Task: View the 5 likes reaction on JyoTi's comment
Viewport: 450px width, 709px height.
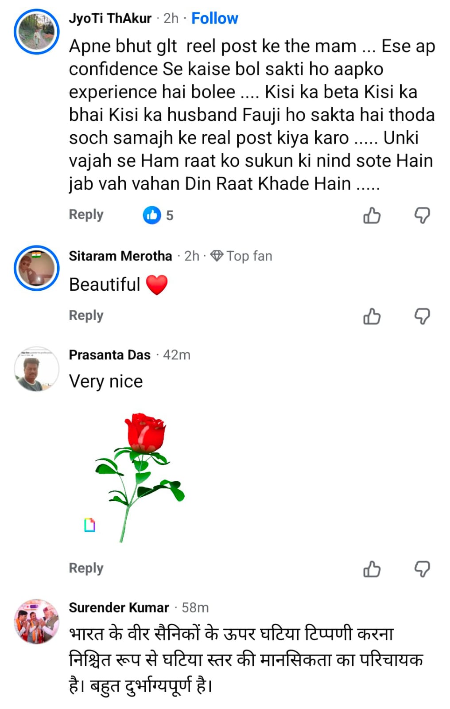Action: pos(158,215)
